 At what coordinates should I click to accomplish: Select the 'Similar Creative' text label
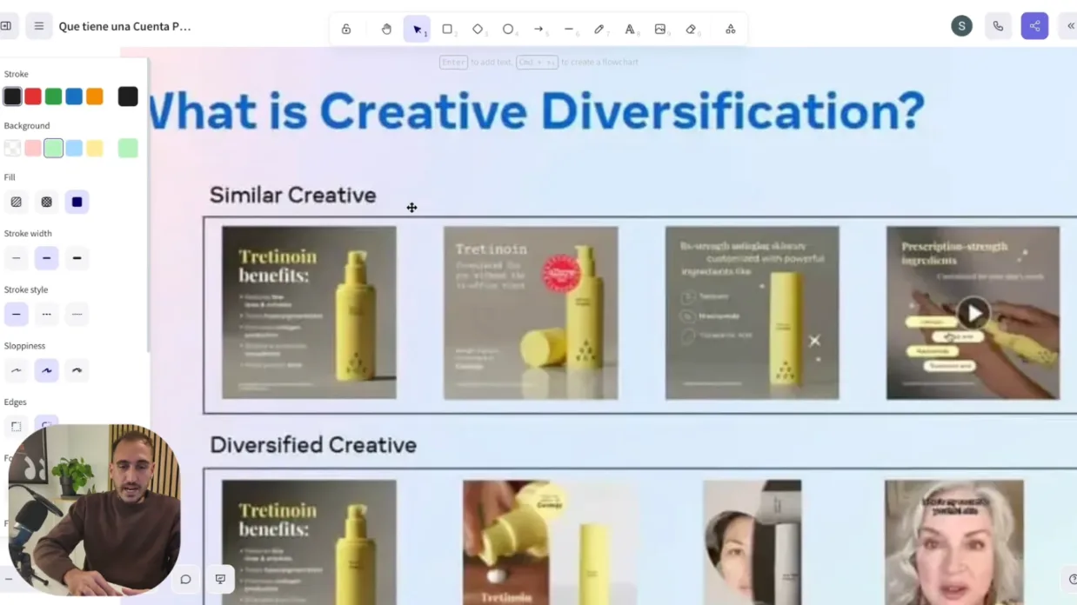[x=293, y=195]
